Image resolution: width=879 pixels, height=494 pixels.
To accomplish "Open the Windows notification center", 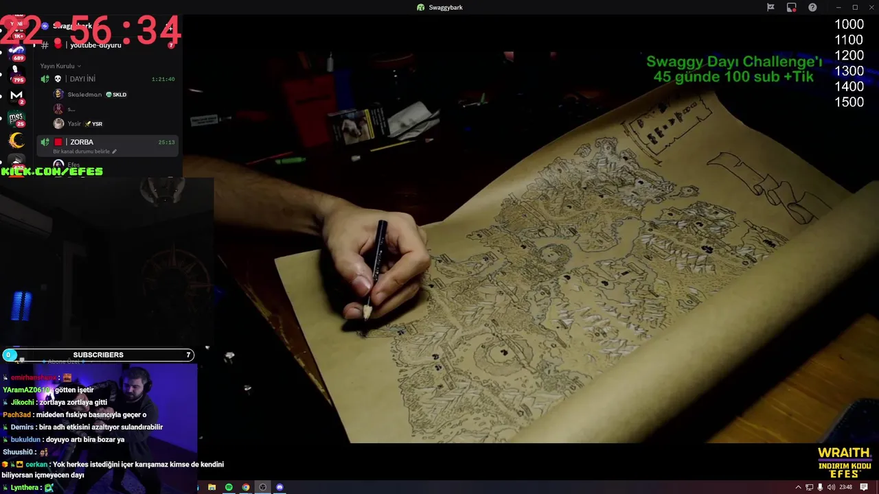I will [x=865, y=487].
